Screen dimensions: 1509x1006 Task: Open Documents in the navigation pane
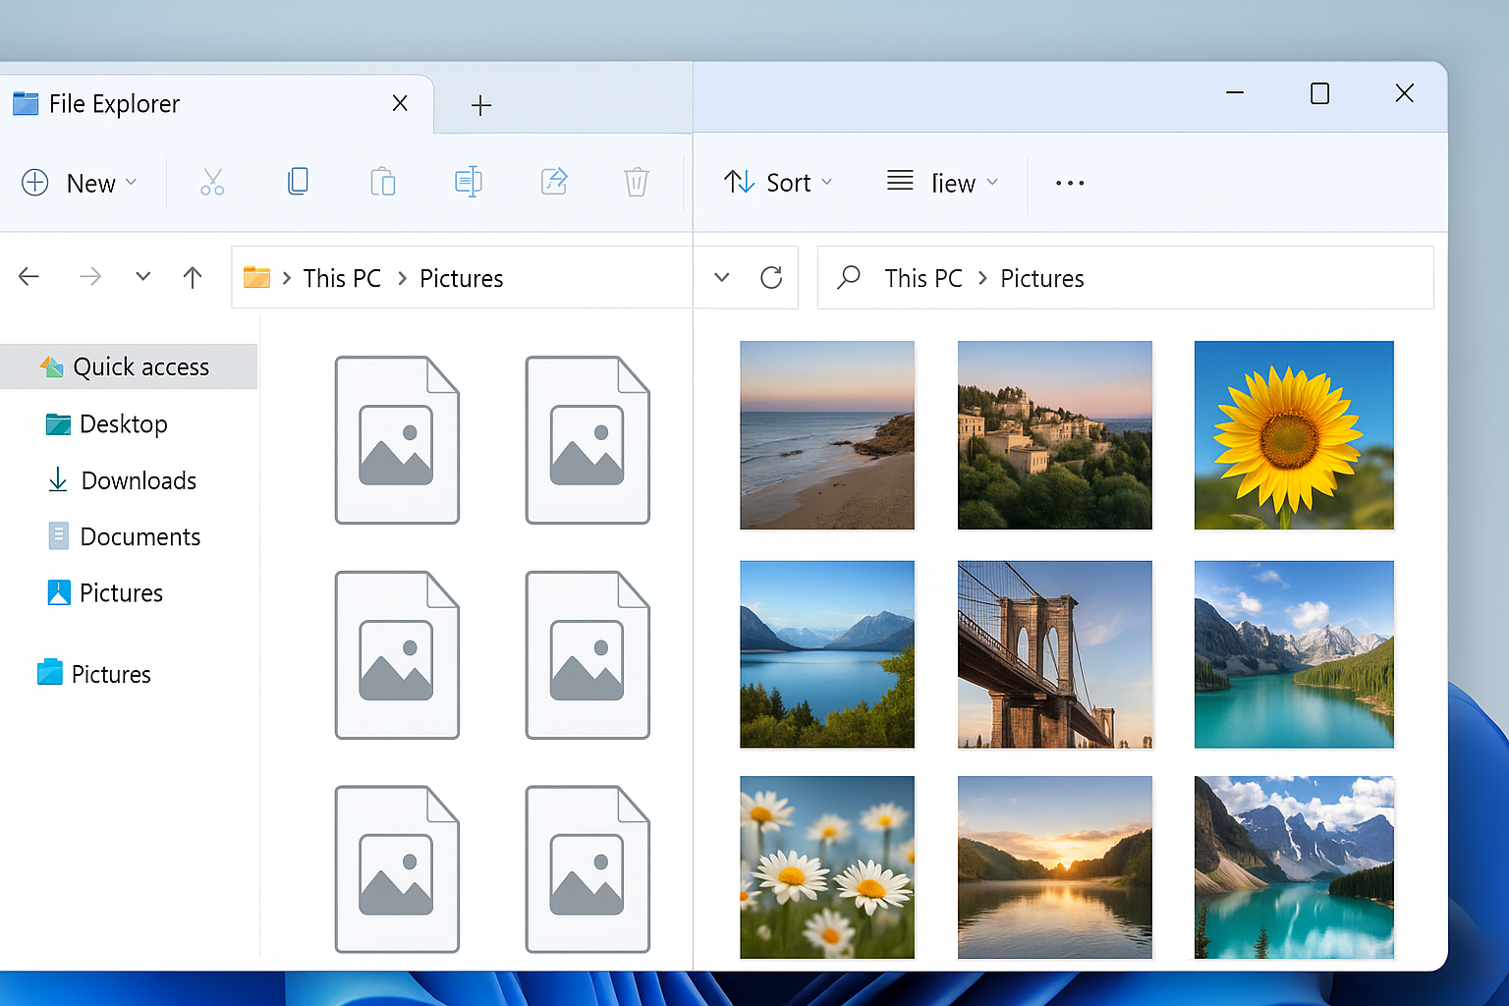pyautogui.click(x=140, y=536)
